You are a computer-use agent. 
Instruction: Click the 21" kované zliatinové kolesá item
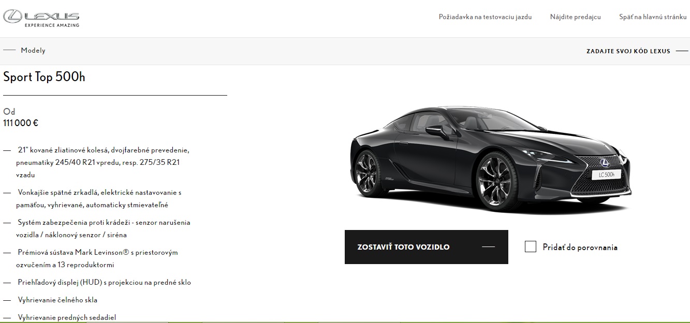pyautogui.click(x=102, y=163)
